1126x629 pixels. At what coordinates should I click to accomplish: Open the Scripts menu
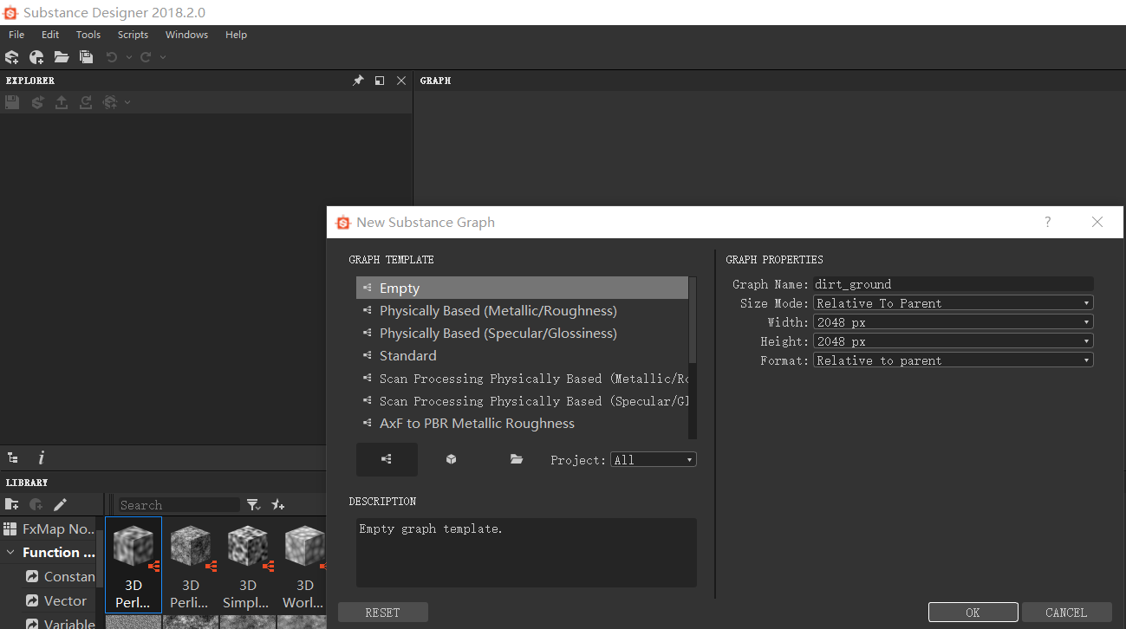point(133,35)
